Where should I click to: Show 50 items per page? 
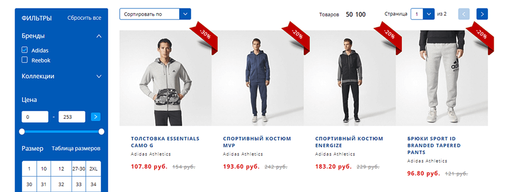tap(349, 14)
